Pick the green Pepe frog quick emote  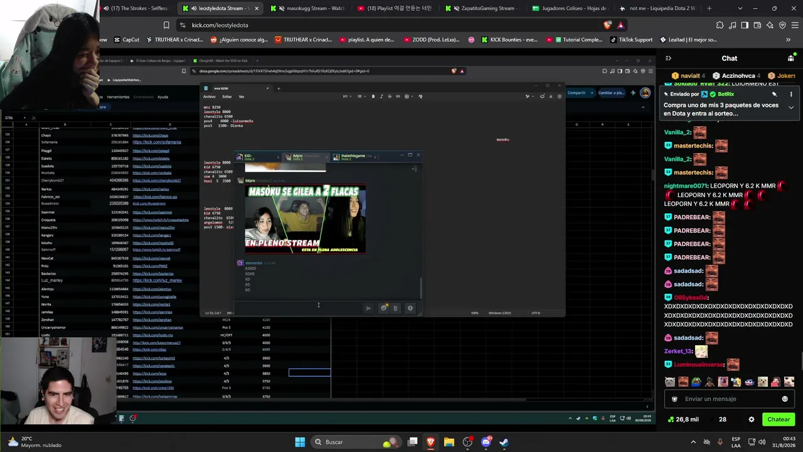pyautogui.click(x=696, y=382)
